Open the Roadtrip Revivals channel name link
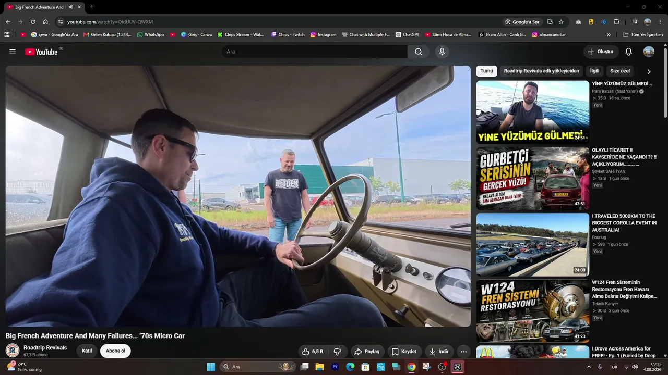The width and height of the screenshot is (668, 375). coord(45,347)
